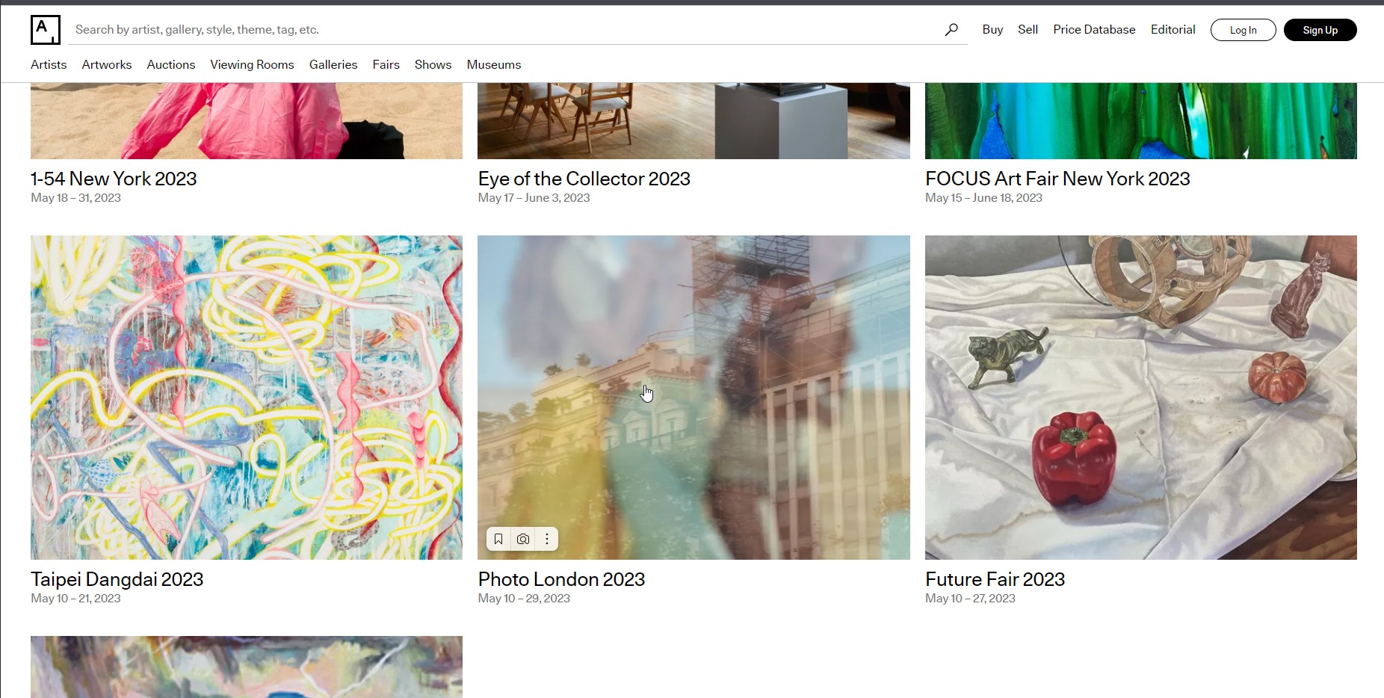The width and height of the screenshot is (1384, 698).
Task: Open 1-54 New York 2023 fair title
Action: point(114,179)
